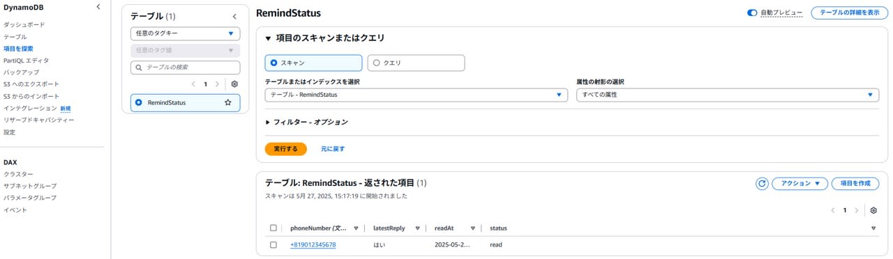Open the +819012345678 item link
The height and width of the screenshot is (259, 893).
pyautogui.click(x=313, y=244)
